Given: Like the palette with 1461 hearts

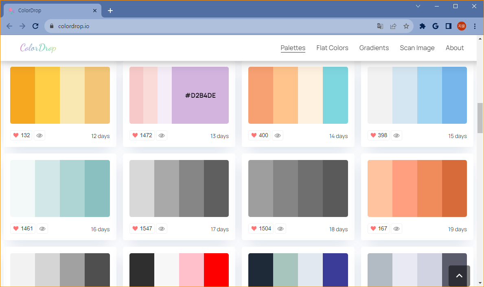Looking at the screenshot, I should [x=23, y=228].
